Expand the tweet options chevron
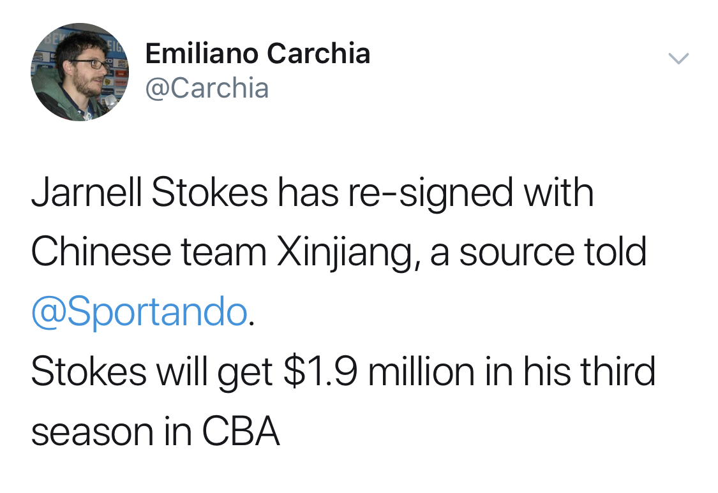This screenshot has width=718, height=493. 678,58
